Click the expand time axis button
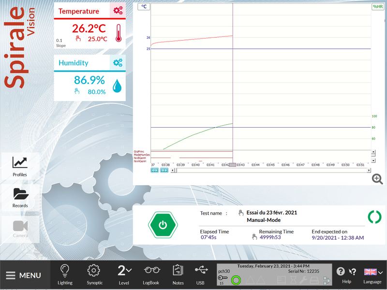 pos(155,171)
